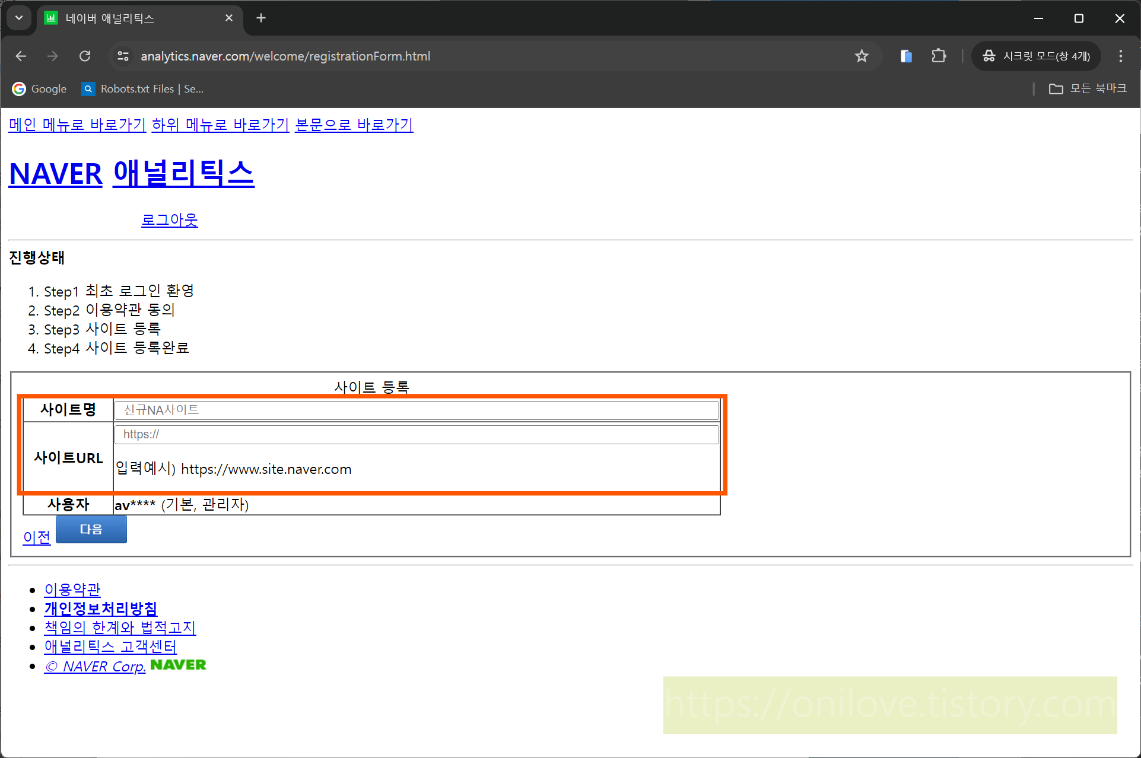Click the NAVER logo link
Screen dimensions: 1141x758
tap(56, 174)
